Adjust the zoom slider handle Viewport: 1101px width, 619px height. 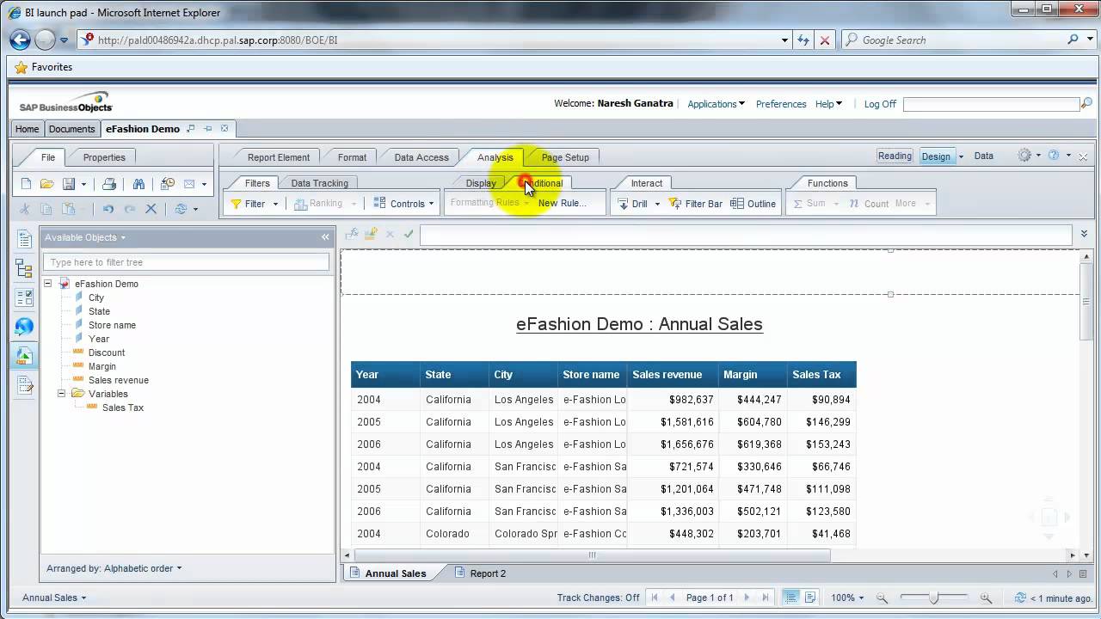coord(934,598)
